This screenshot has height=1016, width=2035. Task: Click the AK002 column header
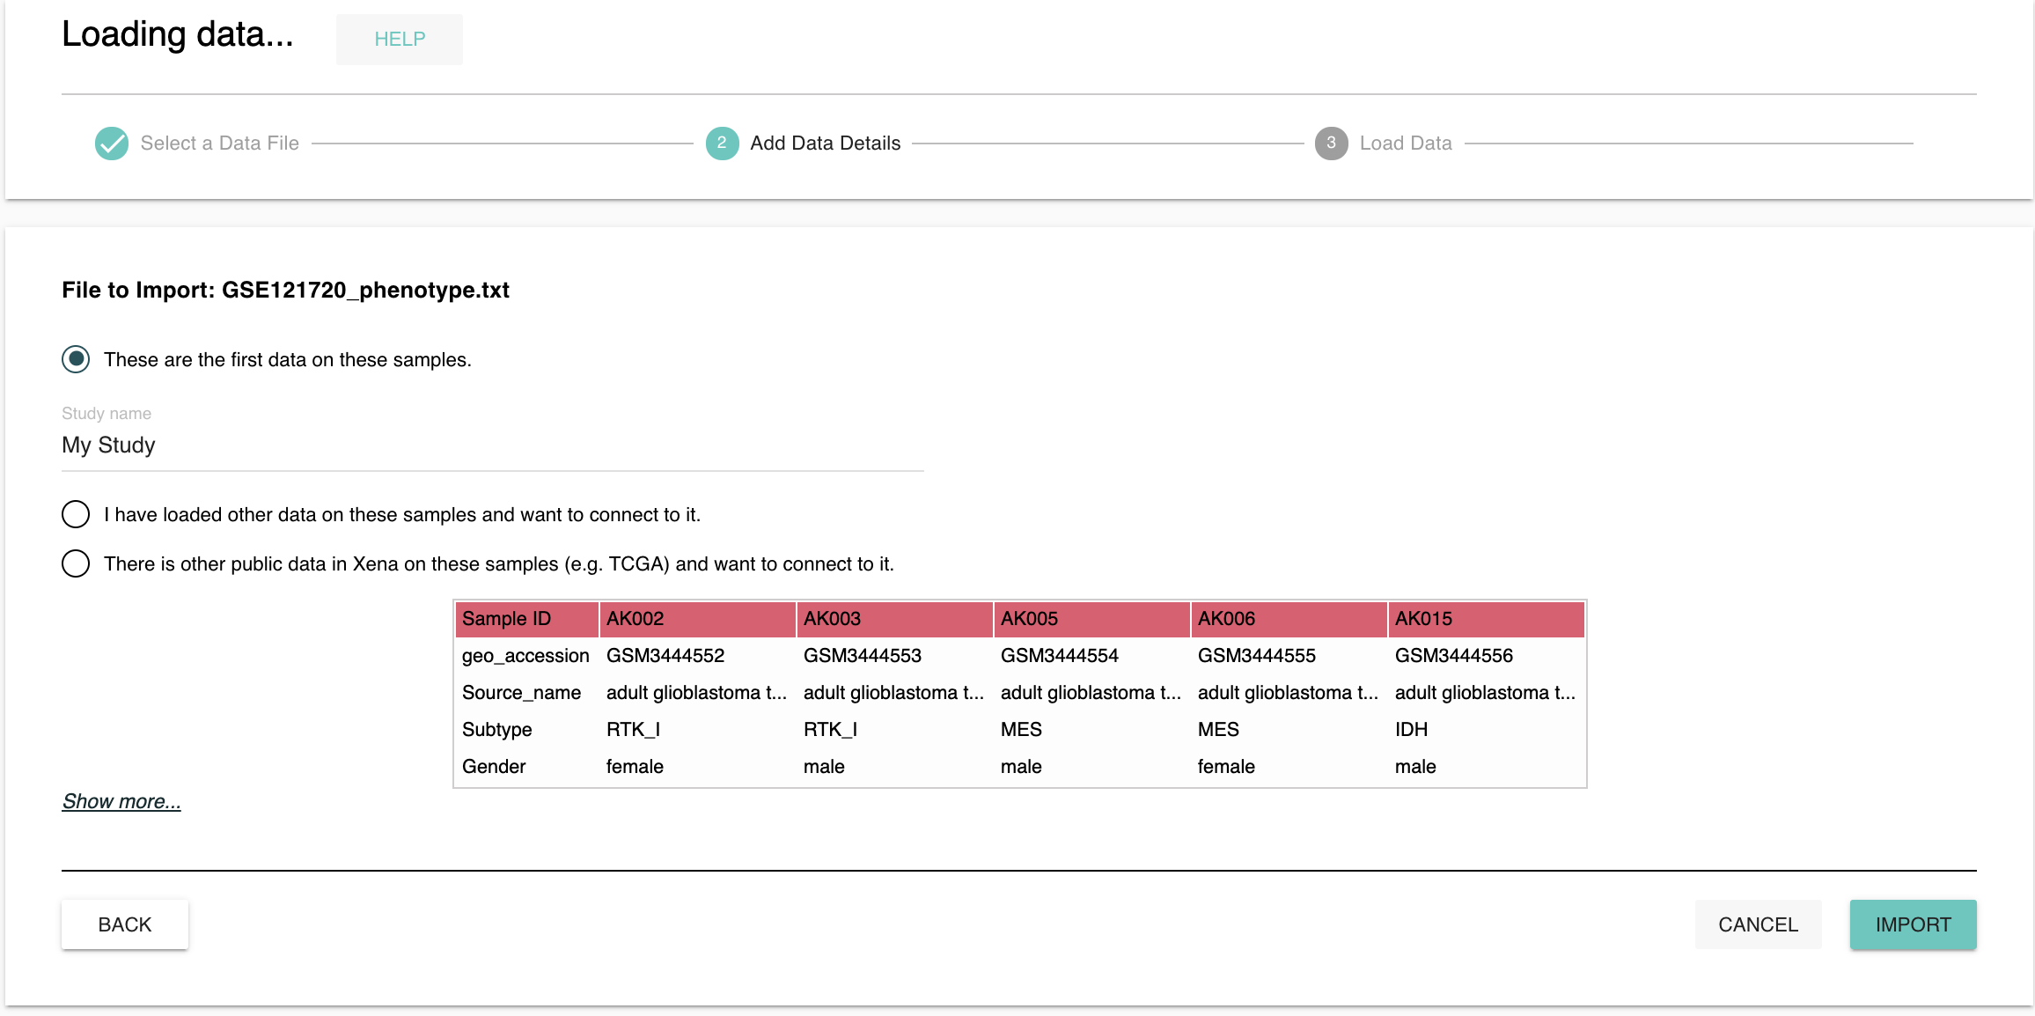[x=698, y=619]
